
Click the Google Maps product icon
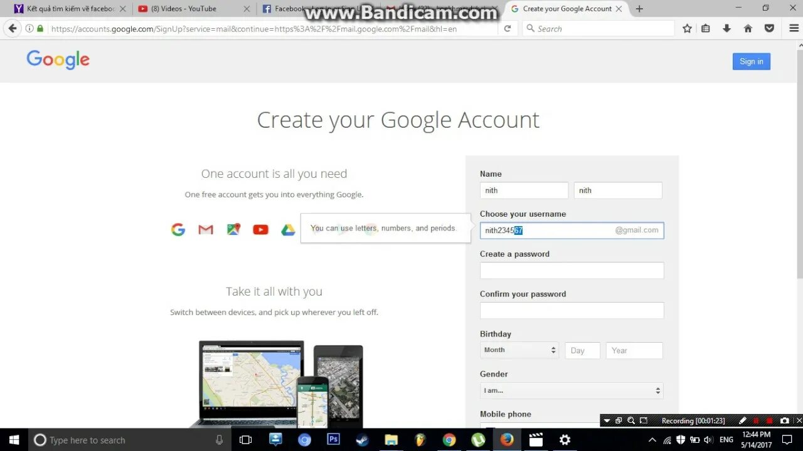[233, 230]
